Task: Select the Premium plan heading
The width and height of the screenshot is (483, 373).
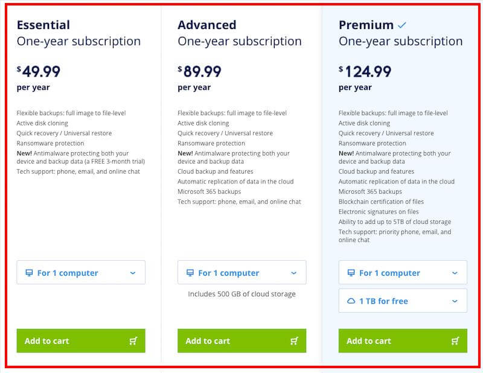Action: (366, 25)
